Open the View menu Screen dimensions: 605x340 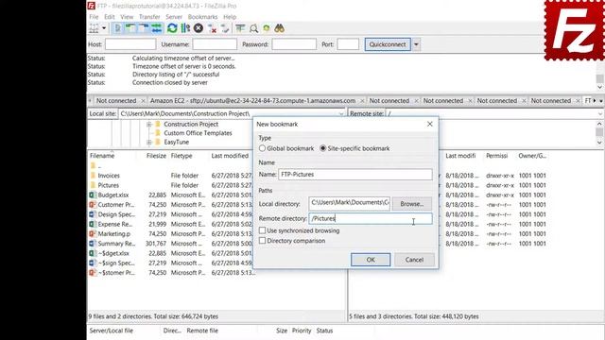127,17
